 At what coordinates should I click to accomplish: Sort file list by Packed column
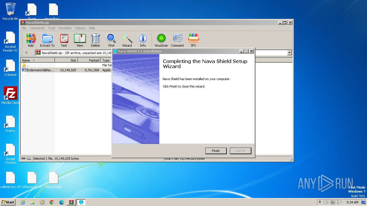click(89, 60)
